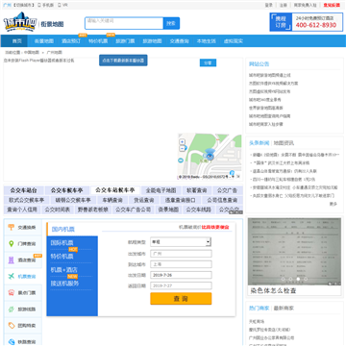Click the 返回日期 return date field

pos(181,285)
